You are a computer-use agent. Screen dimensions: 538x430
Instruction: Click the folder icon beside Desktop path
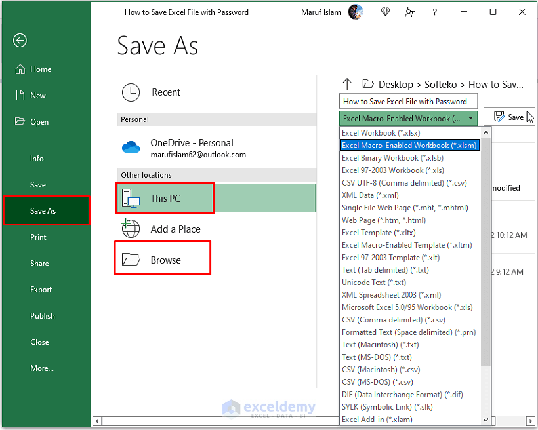pos(368,84)
